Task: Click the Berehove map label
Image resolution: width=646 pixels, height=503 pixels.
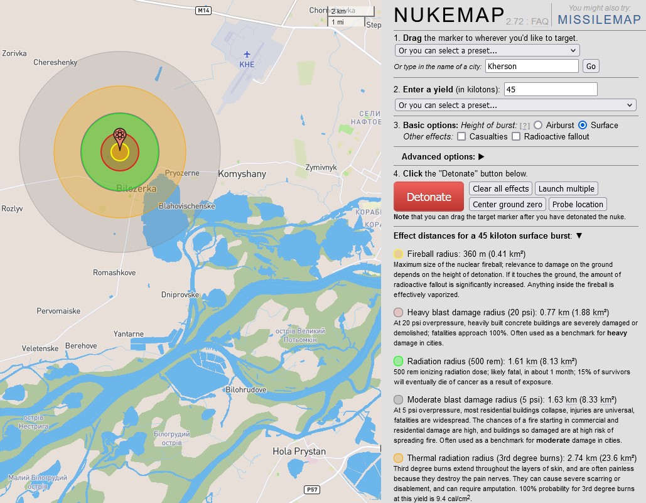Action: pos(81,346)
